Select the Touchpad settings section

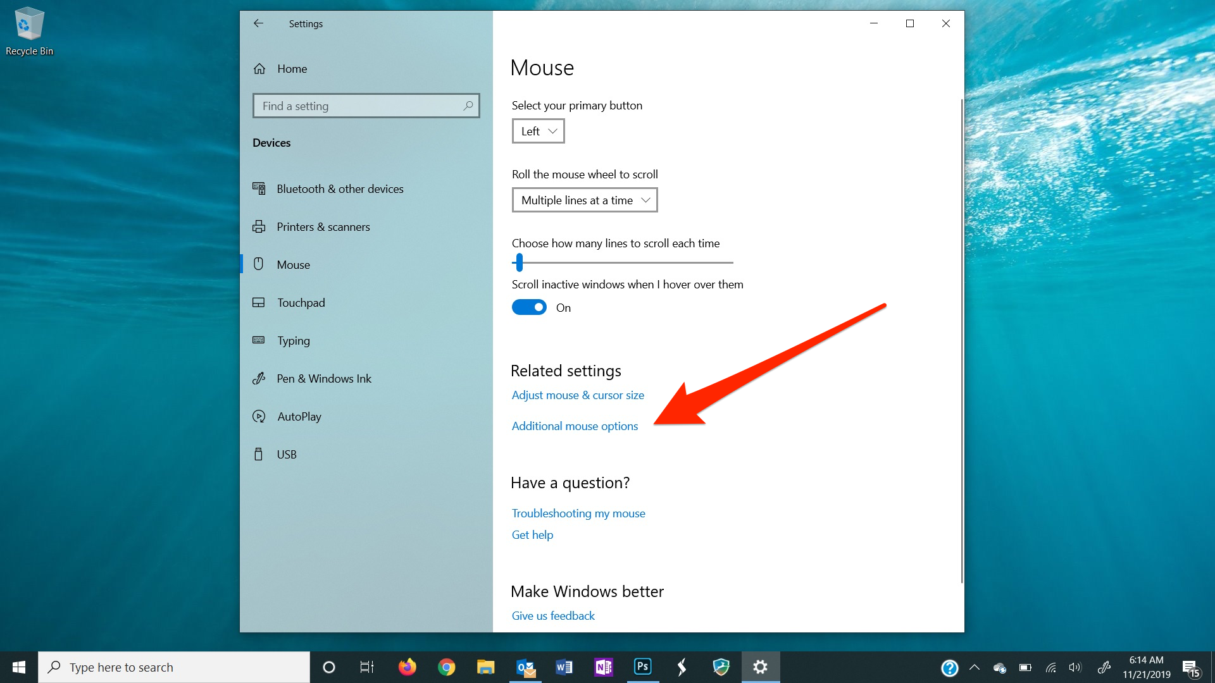pos(301,302)
